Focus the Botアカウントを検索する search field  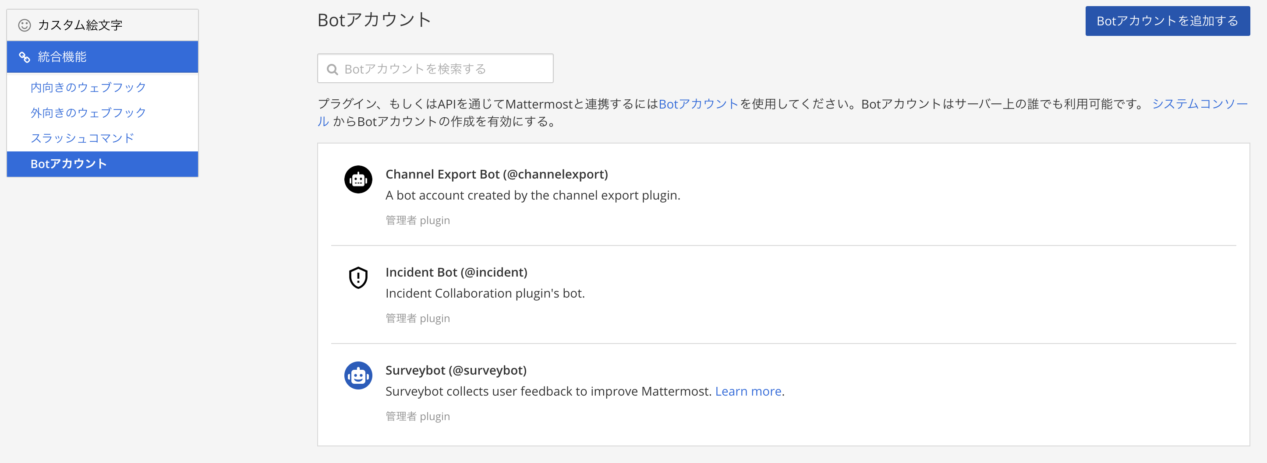click(435, 68)
